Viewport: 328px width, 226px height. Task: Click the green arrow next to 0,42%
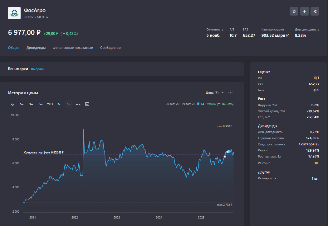(x=64, y=34)
